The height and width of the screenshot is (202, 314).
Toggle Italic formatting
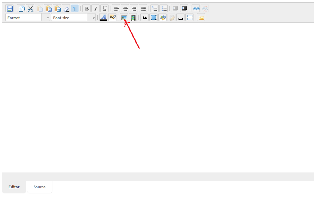click(96, 9)
